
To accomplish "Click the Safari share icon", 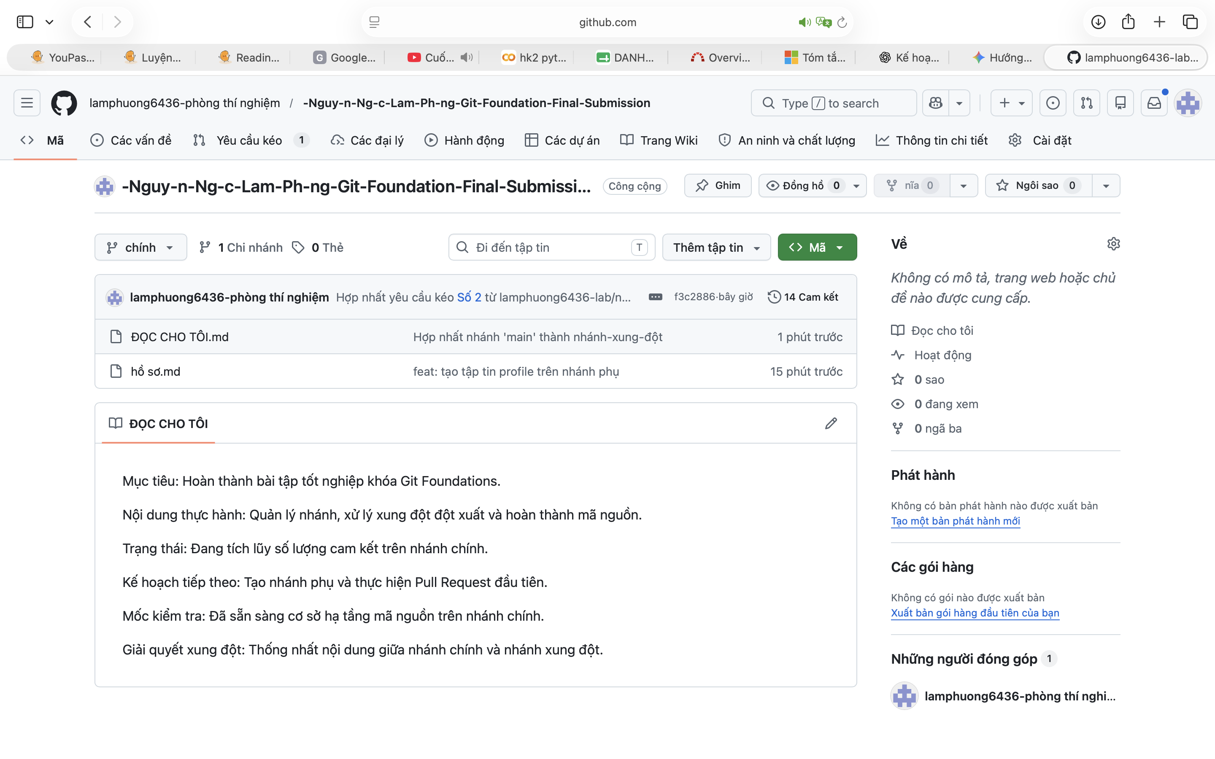I will pos(1128,22).
